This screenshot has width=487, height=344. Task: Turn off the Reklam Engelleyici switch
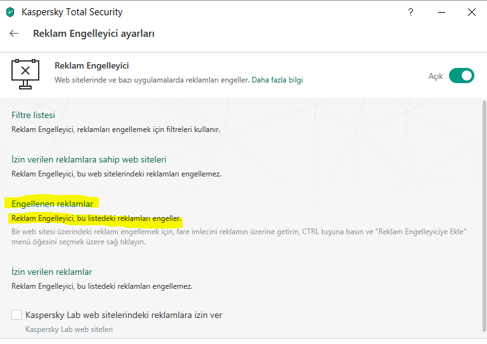tap(461, 76)
